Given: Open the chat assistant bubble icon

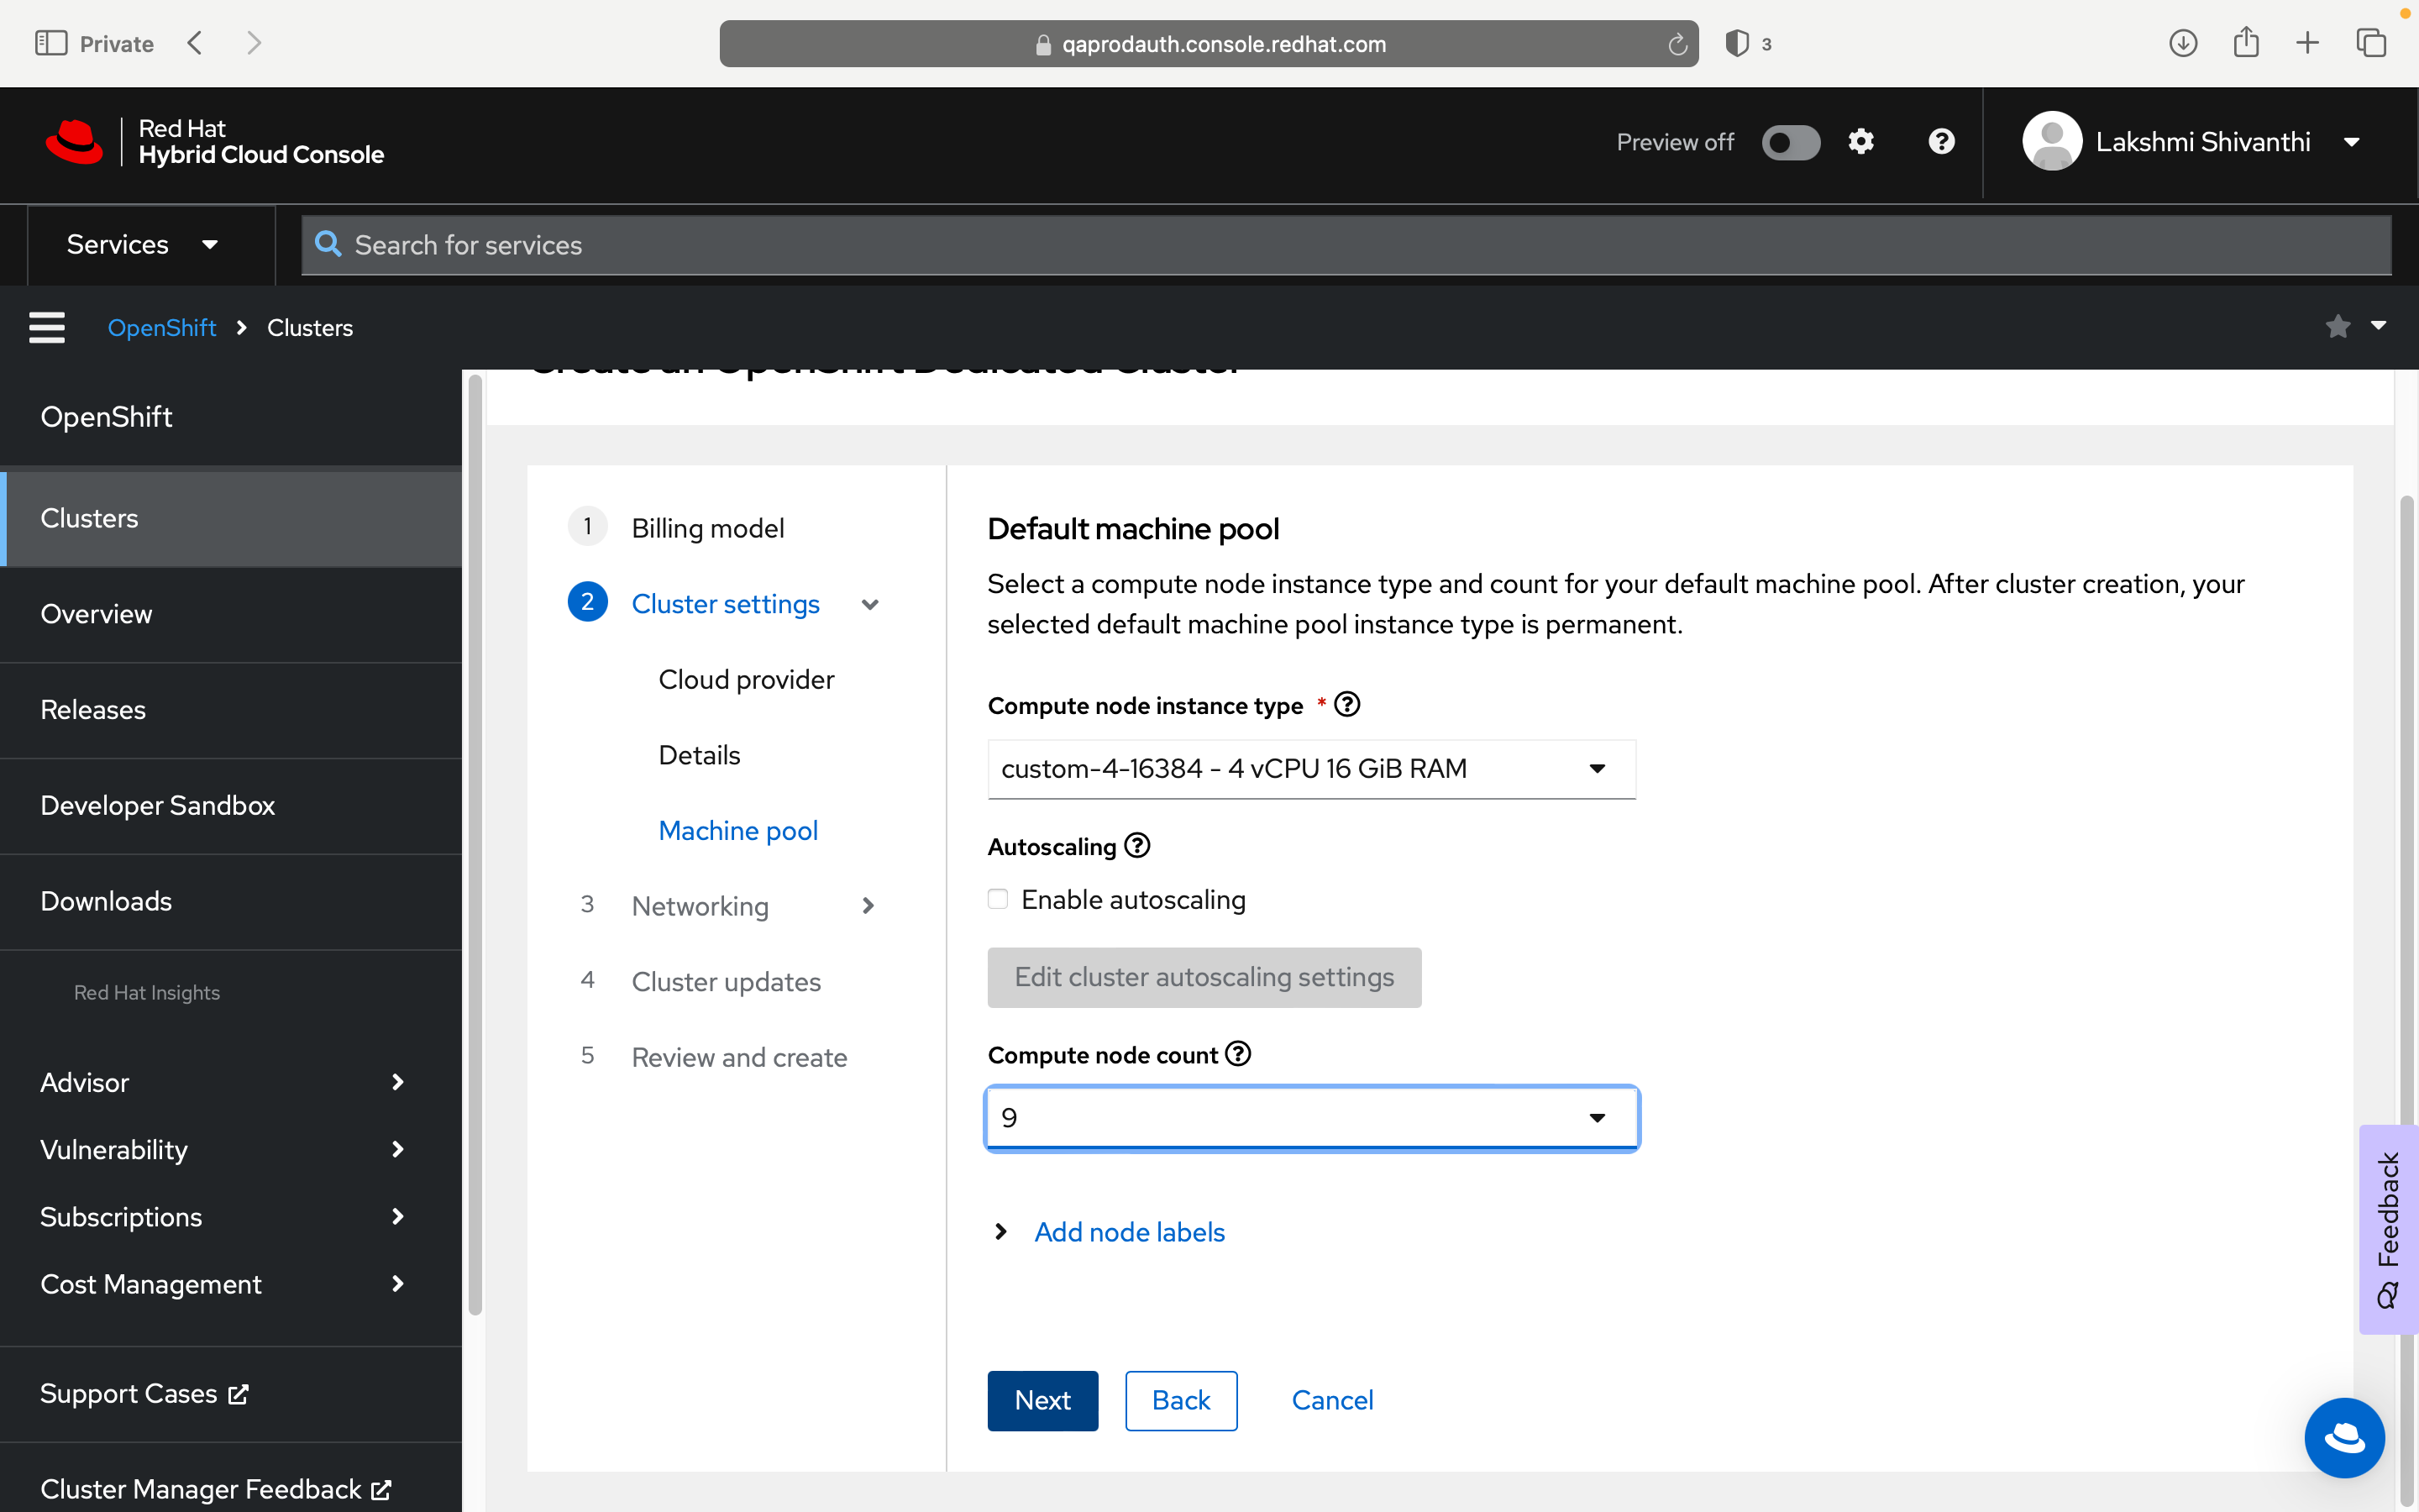Looking at the screenshot, I should (2343, 1437).
